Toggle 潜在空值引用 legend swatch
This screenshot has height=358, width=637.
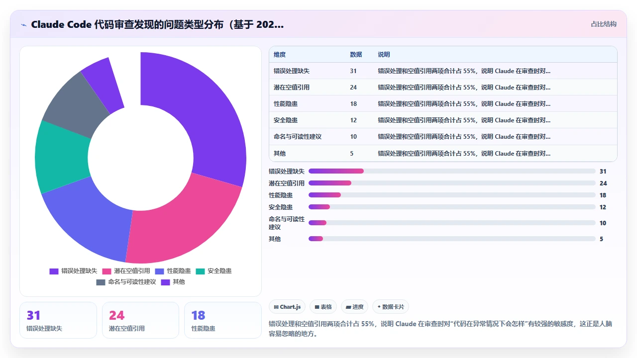[106, 271]
